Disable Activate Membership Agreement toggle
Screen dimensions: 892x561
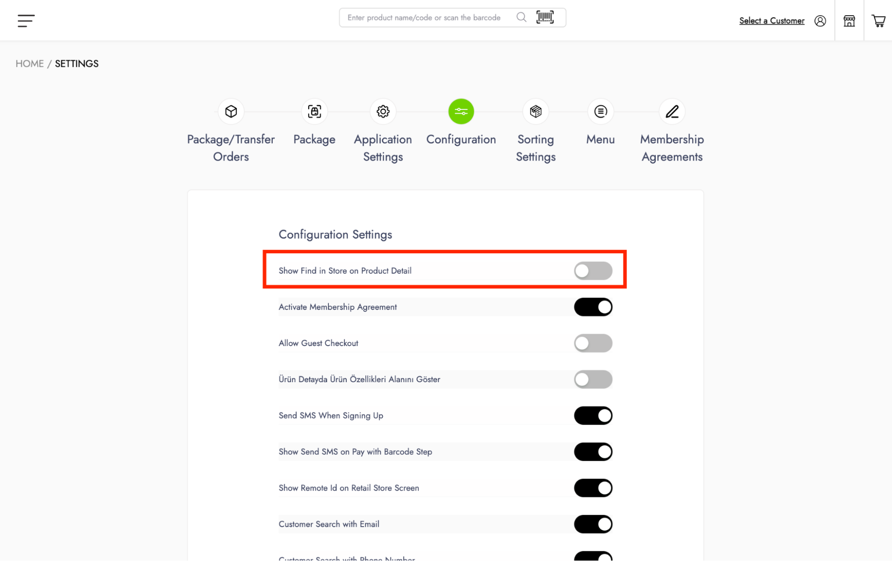593,307
